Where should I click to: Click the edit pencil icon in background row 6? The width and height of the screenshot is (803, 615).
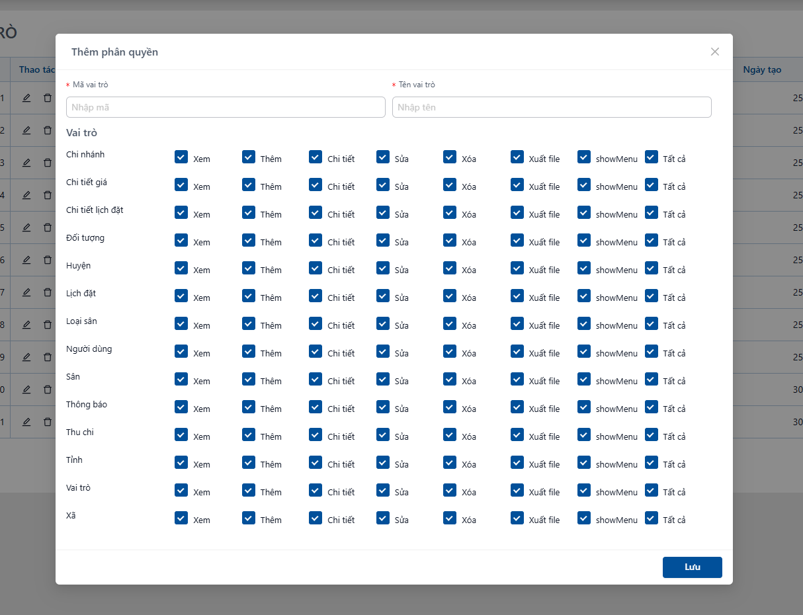point(26,260)
